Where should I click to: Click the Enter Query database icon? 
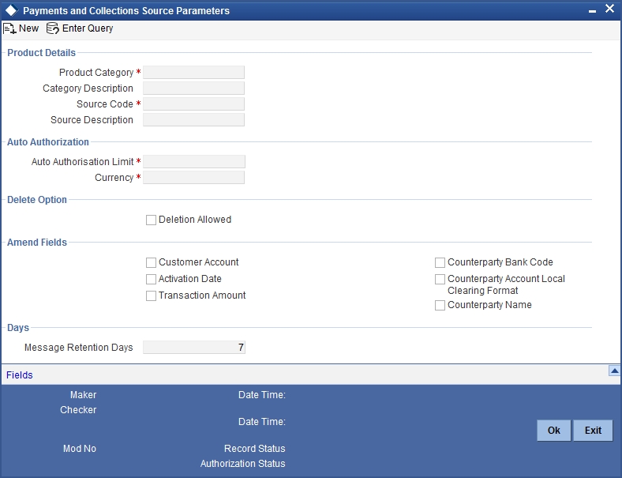click(x=52, y=28)
